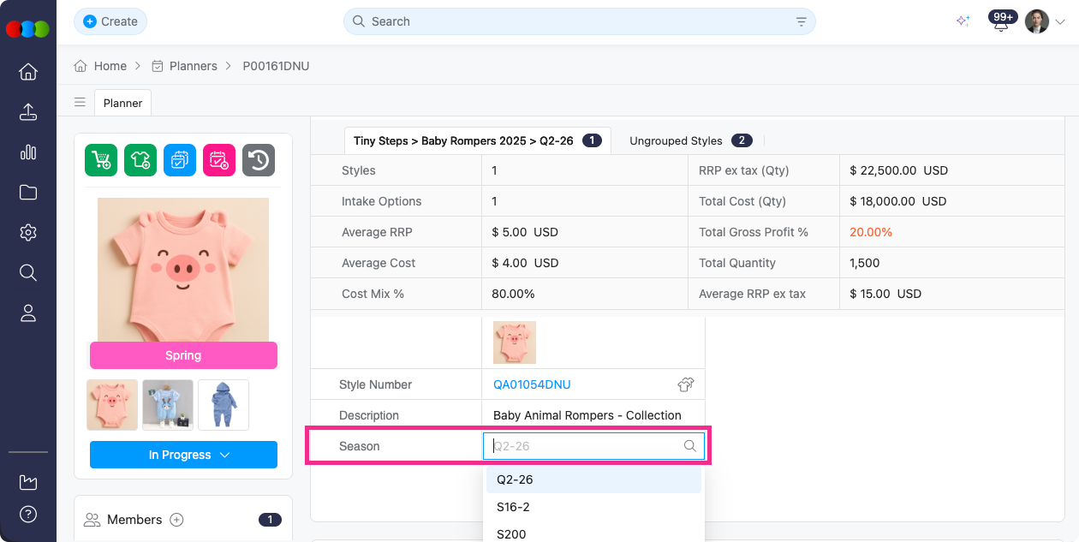Screen dimensions: 1079x542
Task: Open the gray history clock icon
Action: click(x=259, y=160)
